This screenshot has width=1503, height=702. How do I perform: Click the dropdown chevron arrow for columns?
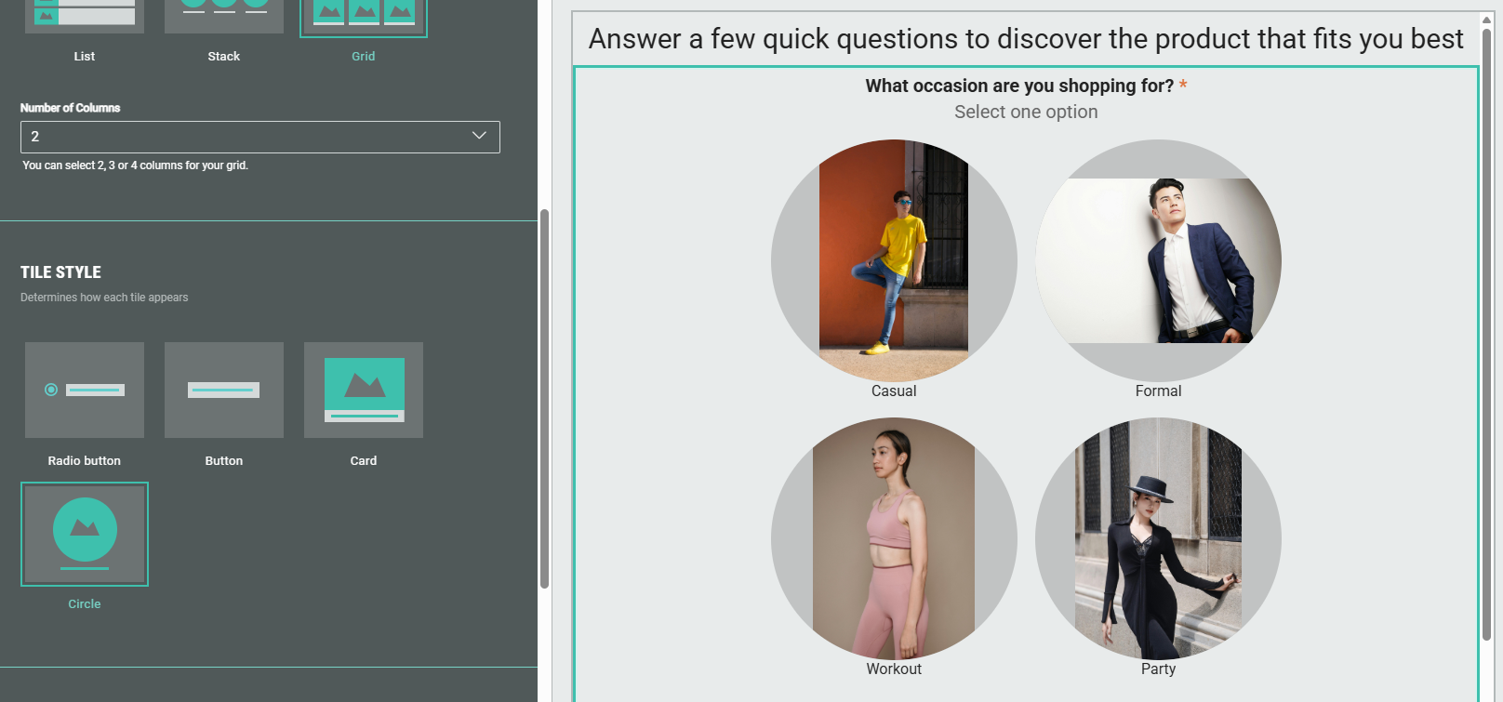coord(479,136)
